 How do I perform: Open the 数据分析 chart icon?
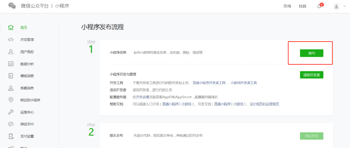click(11, 64)
